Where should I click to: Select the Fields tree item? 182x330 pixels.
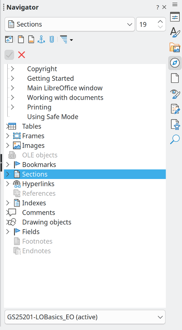click(31, 232)
